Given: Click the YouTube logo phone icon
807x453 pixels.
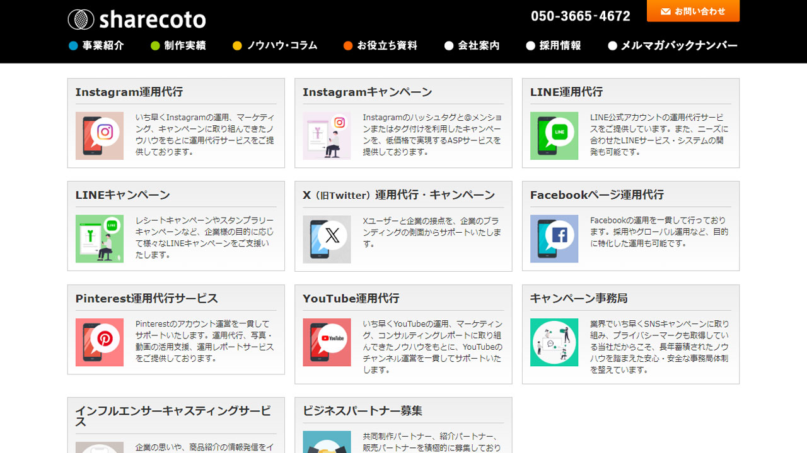Looking at the screenshot, I should pyautogui.click(x=327, y=342).
